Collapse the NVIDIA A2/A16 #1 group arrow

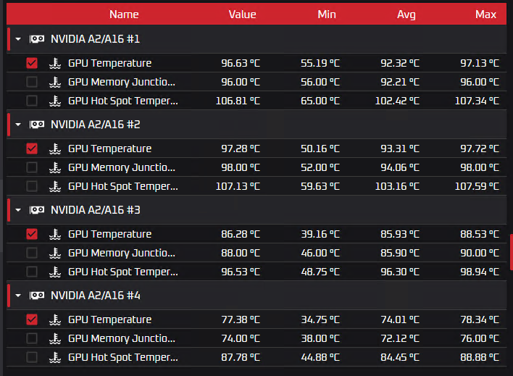(x=18, y=39)
